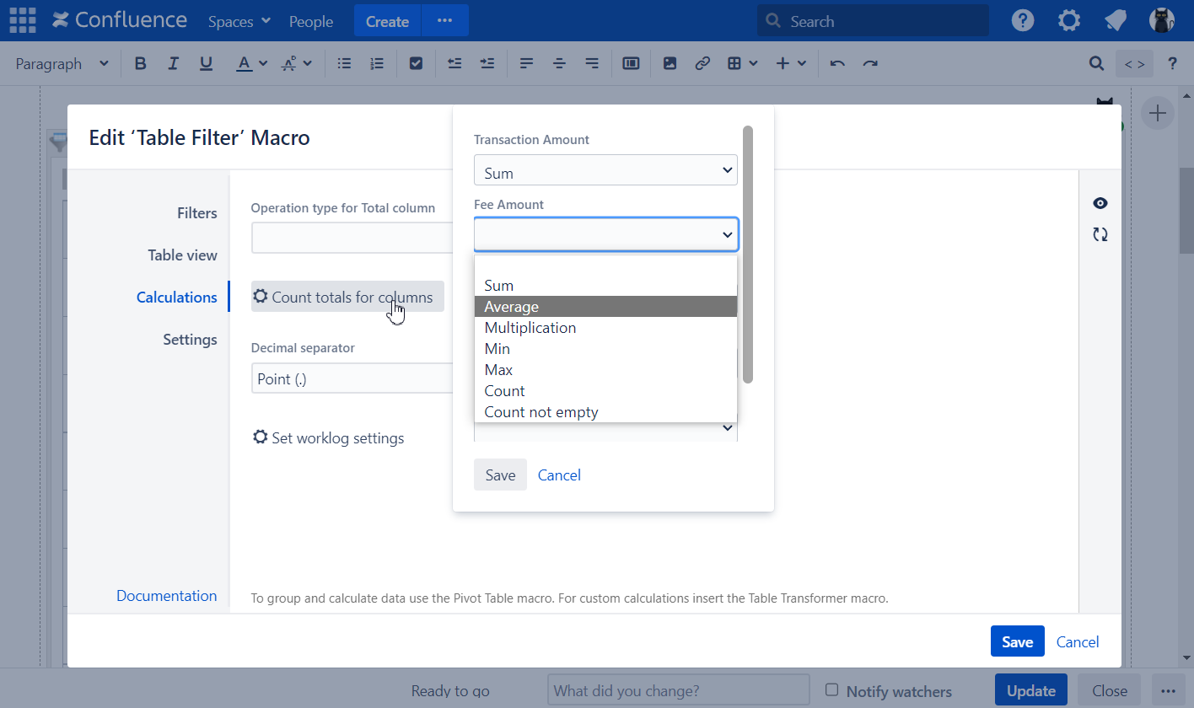
Task: Click the task list checkbox icon
Action: 416,63
